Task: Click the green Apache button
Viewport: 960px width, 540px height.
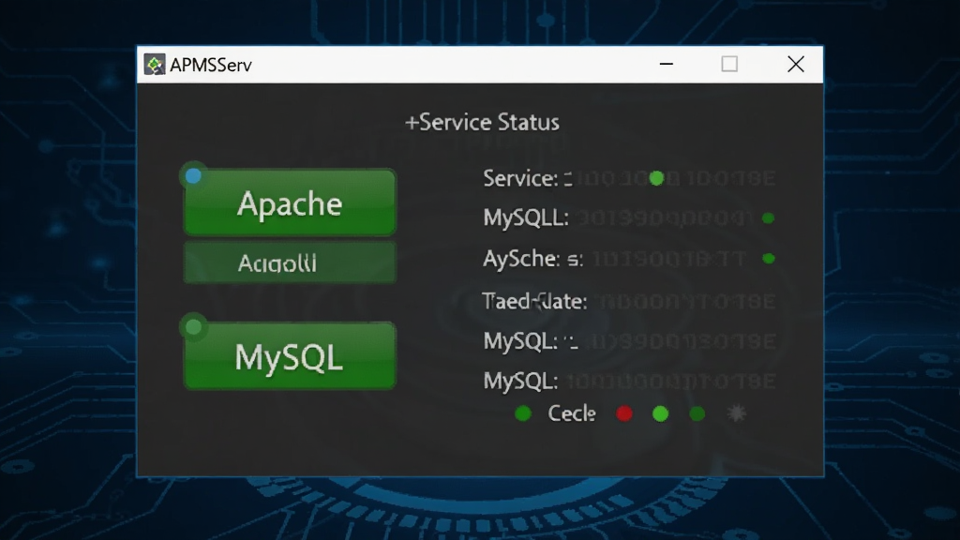Action: click(x=290, y=202)
